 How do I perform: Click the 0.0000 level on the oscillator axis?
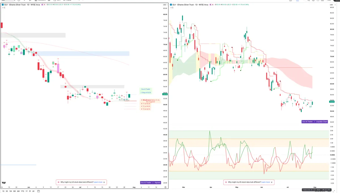pos(333,155)
